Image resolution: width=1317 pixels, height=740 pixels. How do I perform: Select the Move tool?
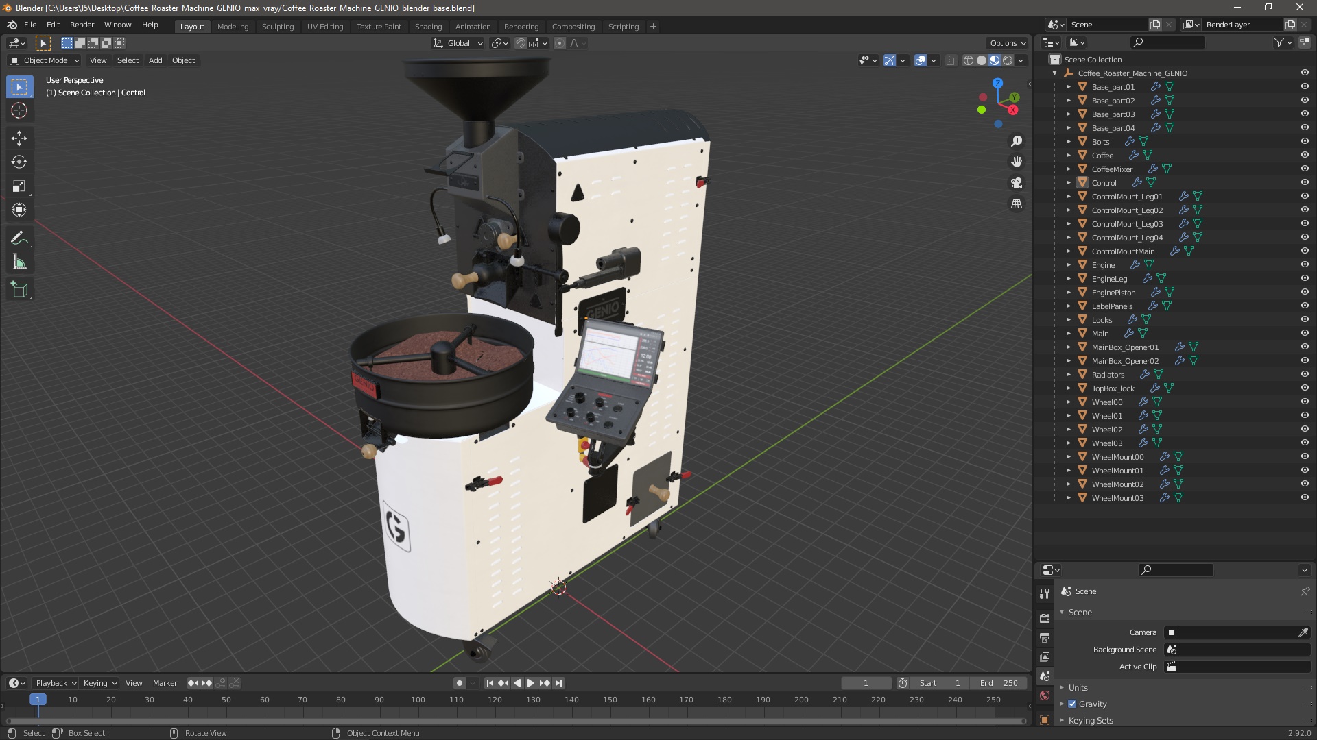tap(19, 138)
